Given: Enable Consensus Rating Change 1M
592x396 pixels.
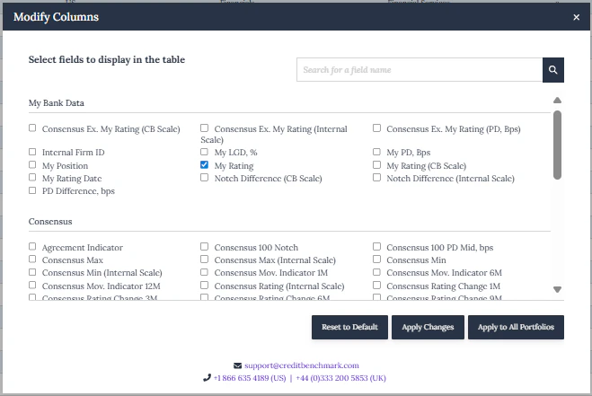Looking at the screenshot, I should click(x=376, y=285).
